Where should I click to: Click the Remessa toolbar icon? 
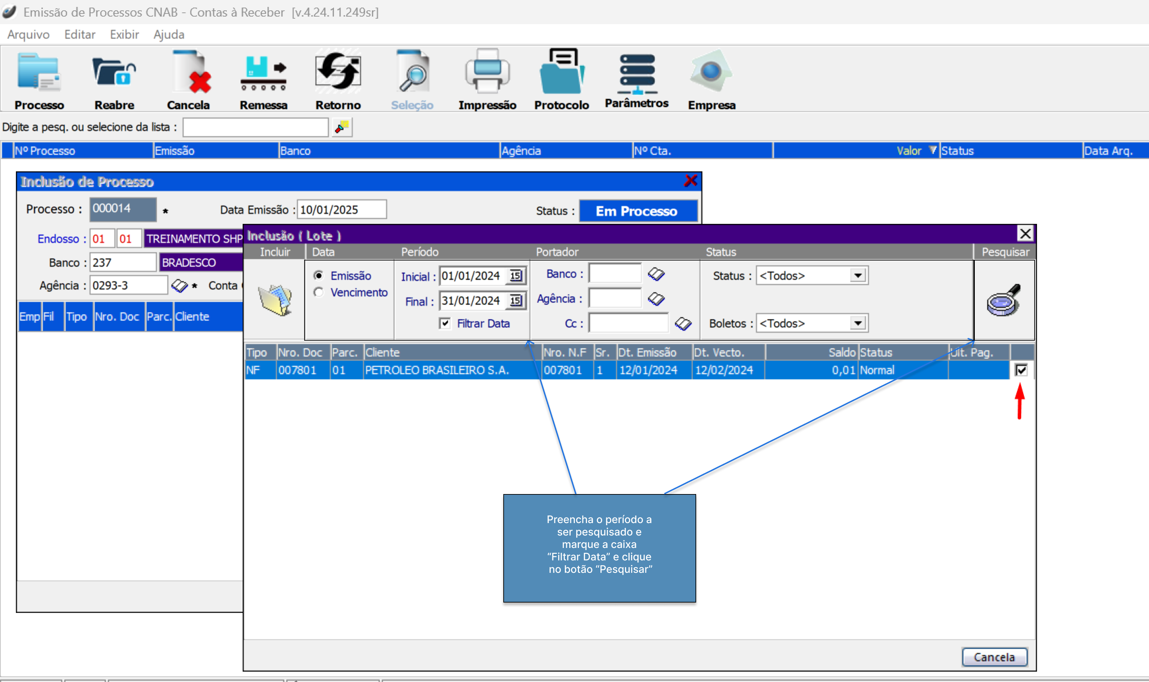(263, 74)
